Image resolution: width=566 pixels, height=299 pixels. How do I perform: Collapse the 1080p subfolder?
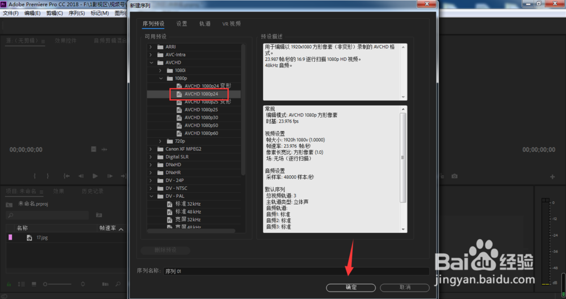160,78
